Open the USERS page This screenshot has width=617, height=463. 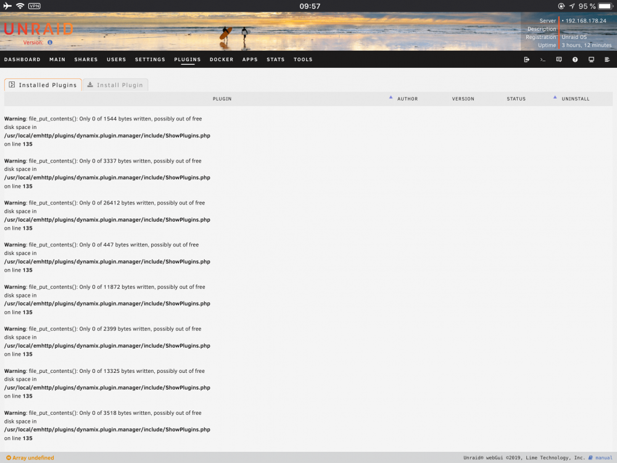(x=117, y=59)
